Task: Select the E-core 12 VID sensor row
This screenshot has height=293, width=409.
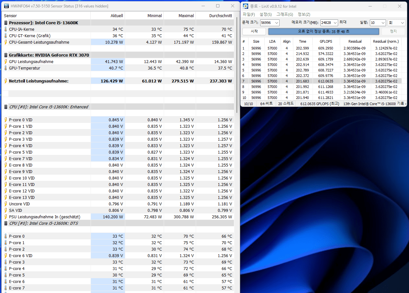Action: pyautogui.click(x=118, y=191)
